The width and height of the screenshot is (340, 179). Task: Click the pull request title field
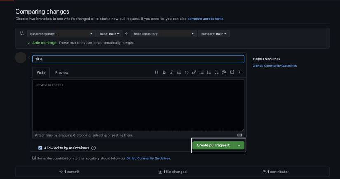tap(138, 59)
